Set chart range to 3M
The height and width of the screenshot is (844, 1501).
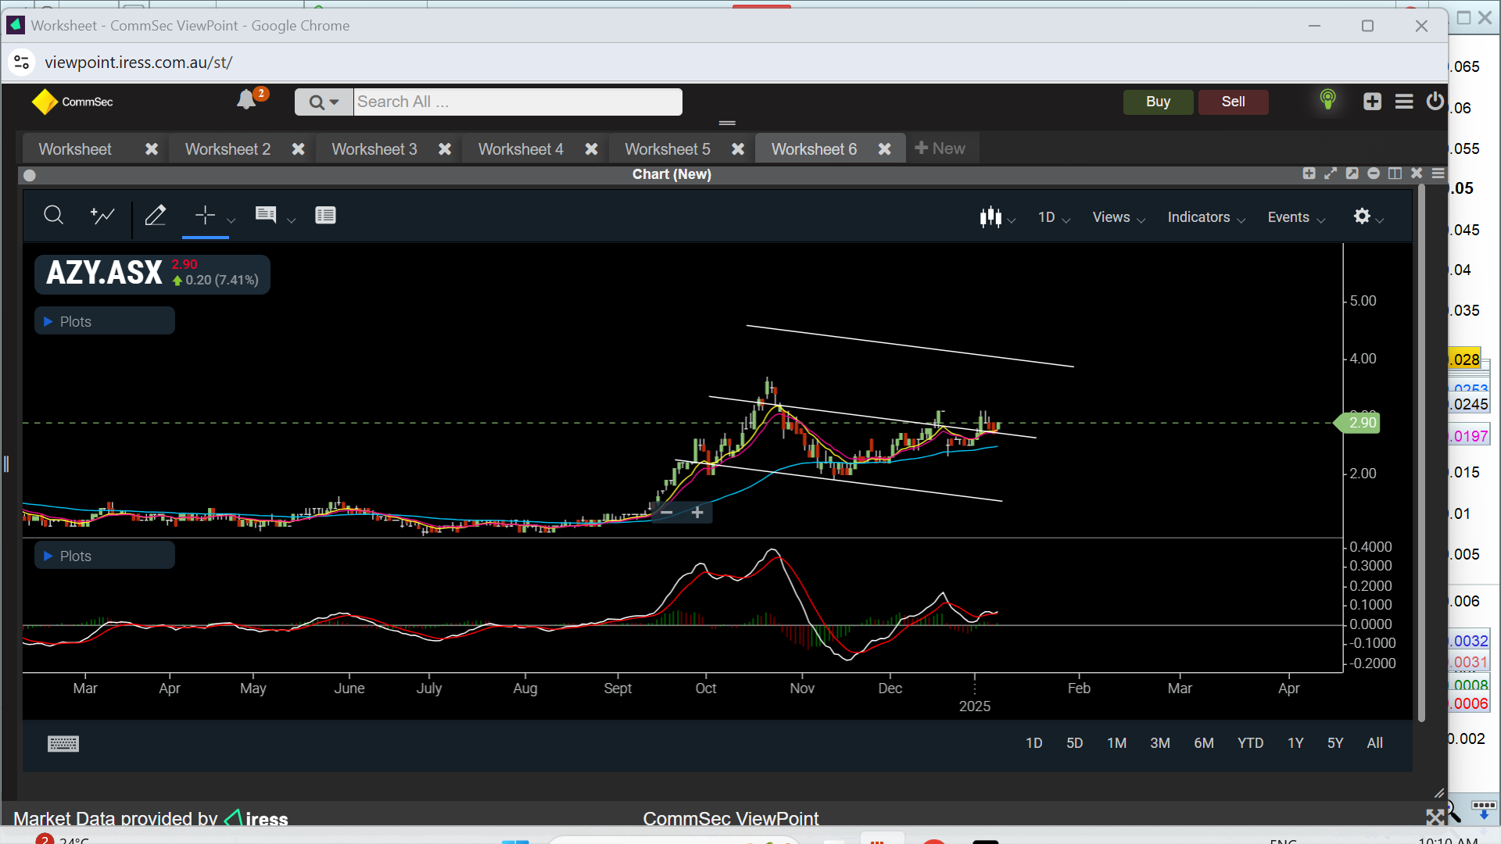coord(1160,743)
